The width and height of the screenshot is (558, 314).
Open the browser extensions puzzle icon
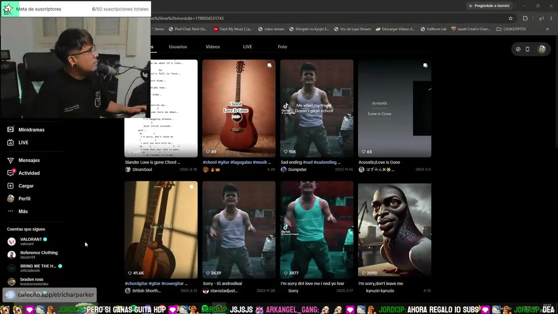pos(525,18)
